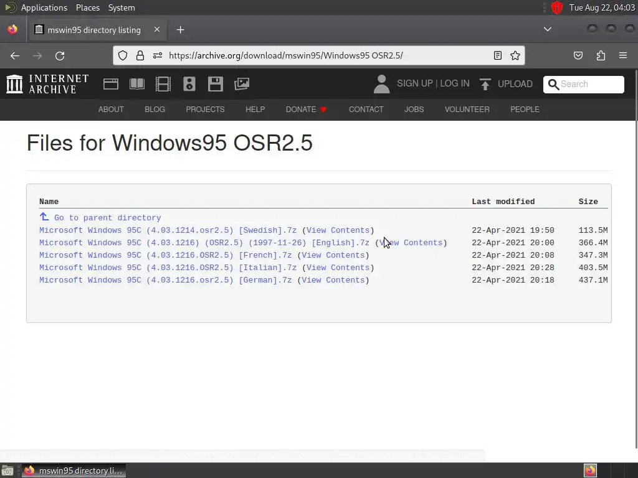Open the Texts book icon
The width and height of the screenshot is (638, 478).
pos(136,84)
